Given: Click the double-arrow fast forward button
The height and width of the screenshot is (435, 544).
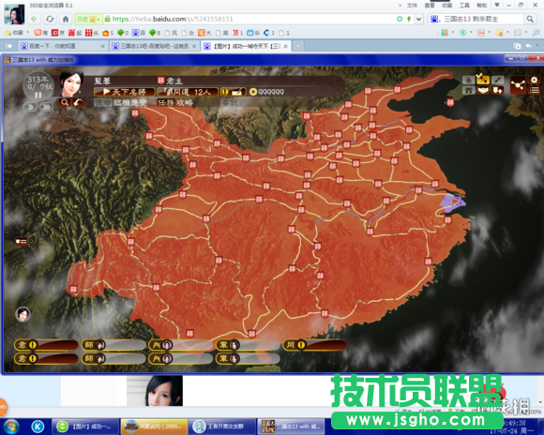Looking at the screenshot, I should point(31,107).
